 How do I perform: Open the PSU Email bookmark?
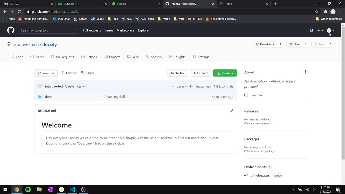point(61,19)
